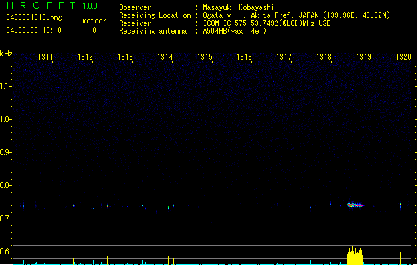Click the 1316 time axis marker
The image size is (418, 265).
click(x=244, y=57)
